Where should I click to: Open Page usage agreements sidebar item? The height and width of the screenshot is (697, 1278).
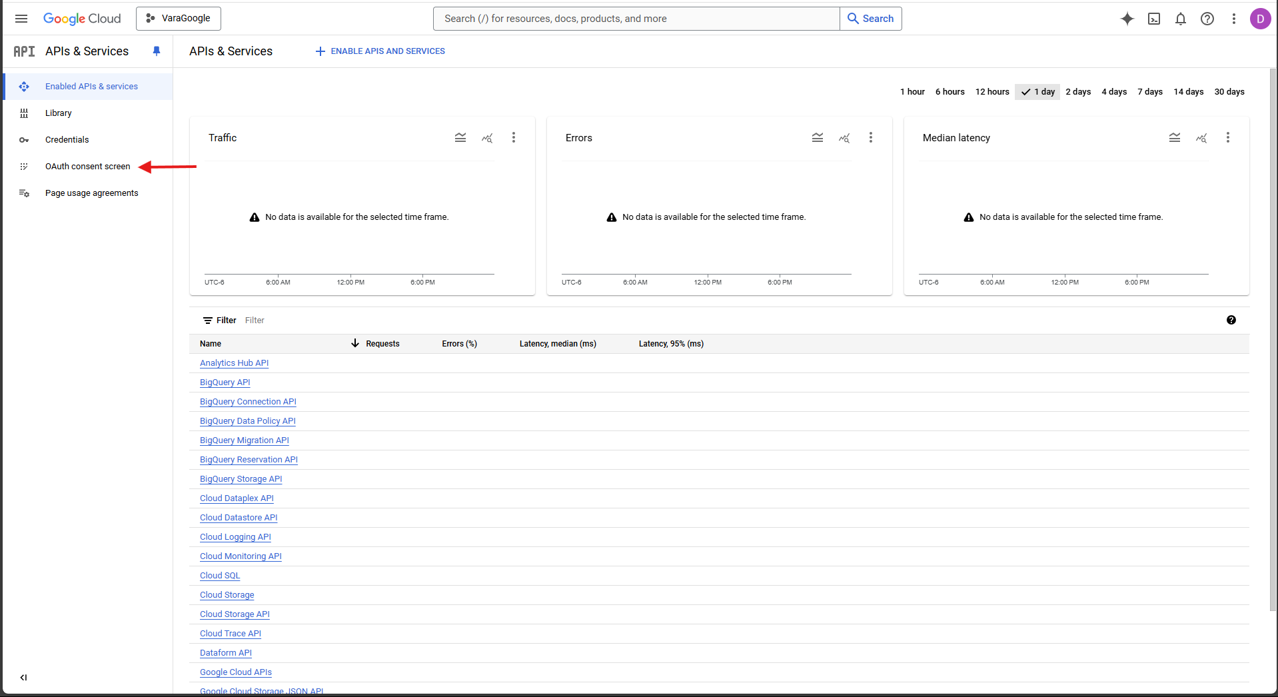coord(88,193)
